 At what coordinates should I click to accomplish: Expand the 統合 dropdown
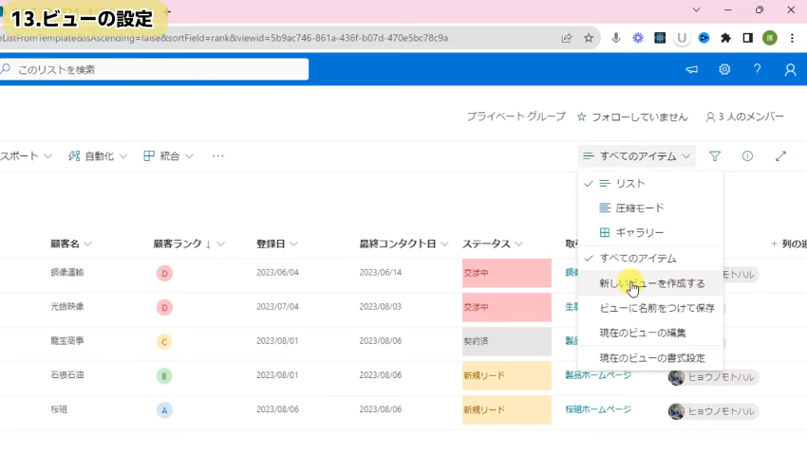click(x=169, y=156)
